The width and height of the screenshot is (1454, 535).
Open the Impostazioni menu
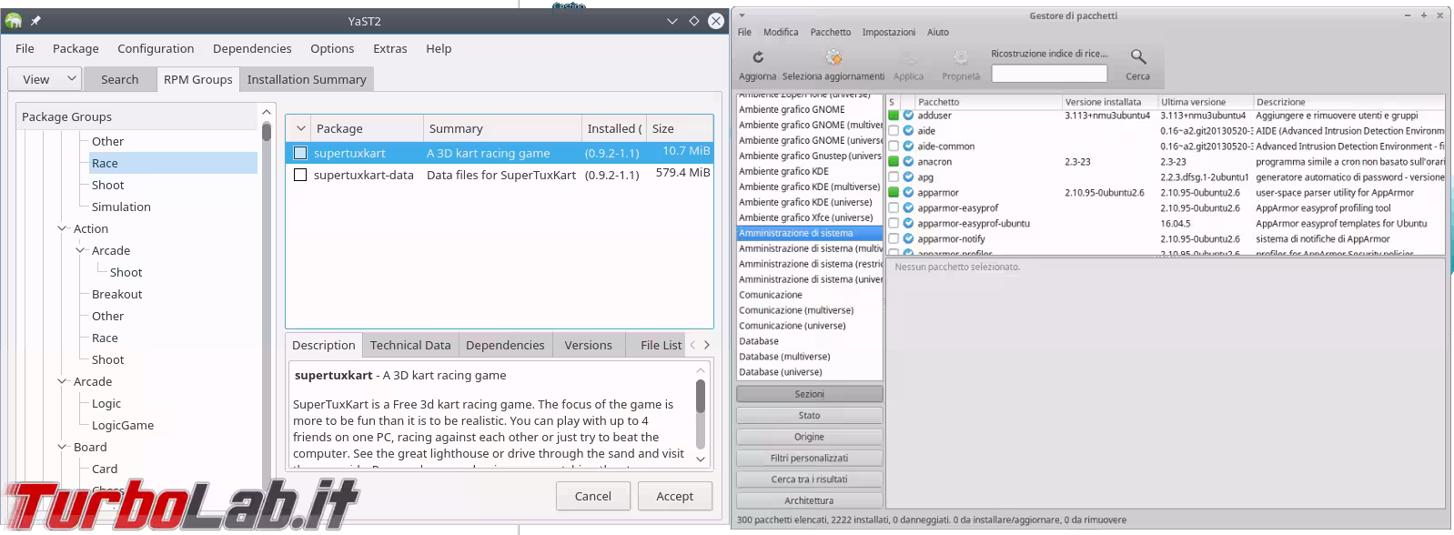click(x=889, y=32)
